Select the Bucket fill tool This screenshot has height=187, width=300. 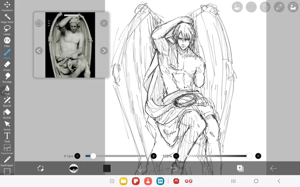(x=7, y=114)
